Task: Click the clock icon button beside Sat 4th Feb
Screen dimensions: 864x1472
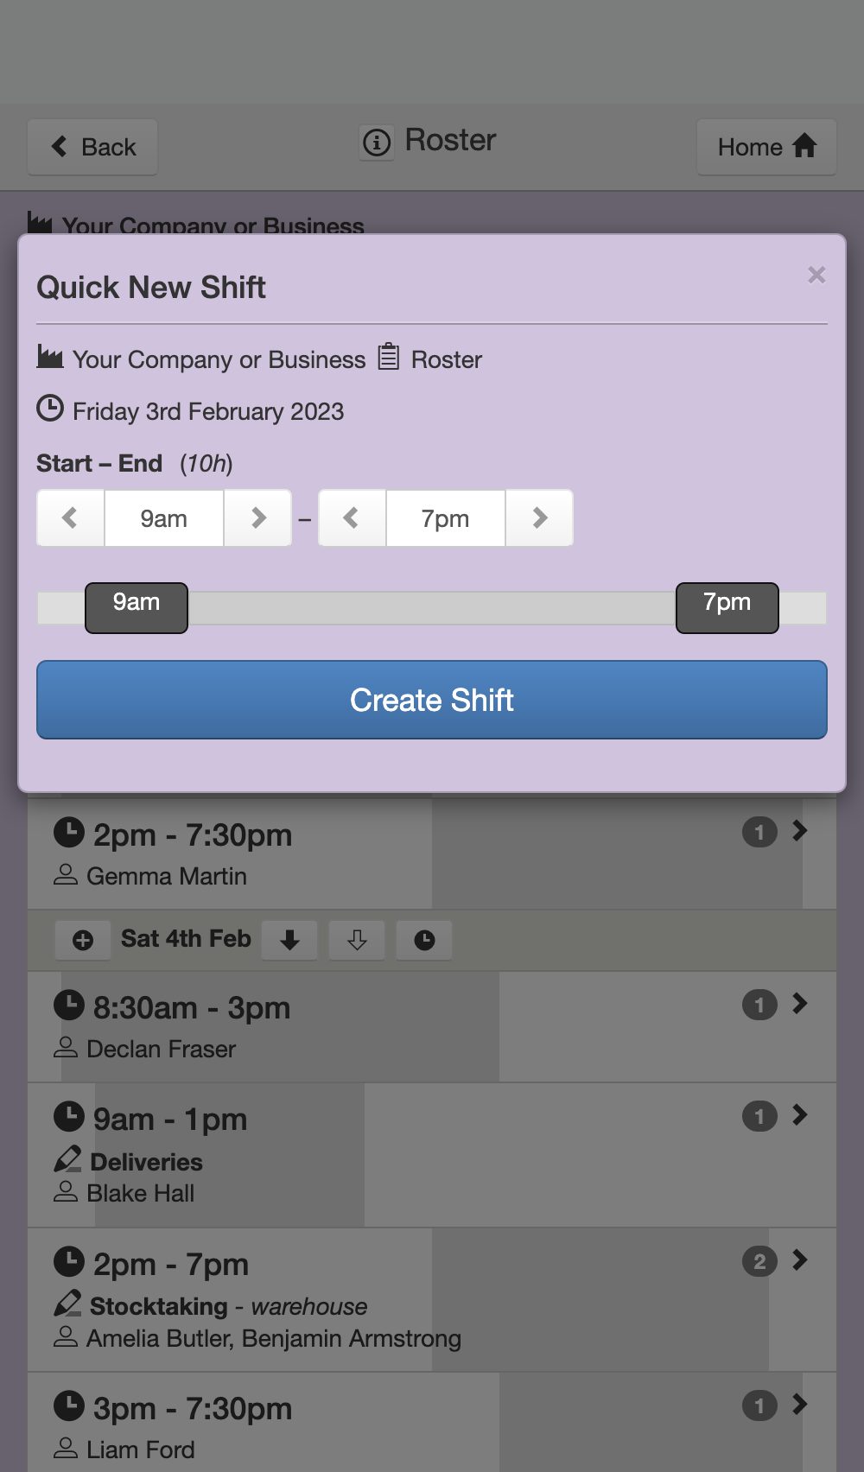Action: click(424, 940)
